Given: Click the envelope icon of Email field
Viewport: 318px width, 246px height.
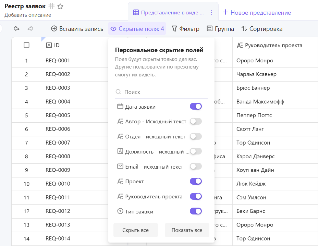Looking at the screenshot, I should click(x=120, y=166).
